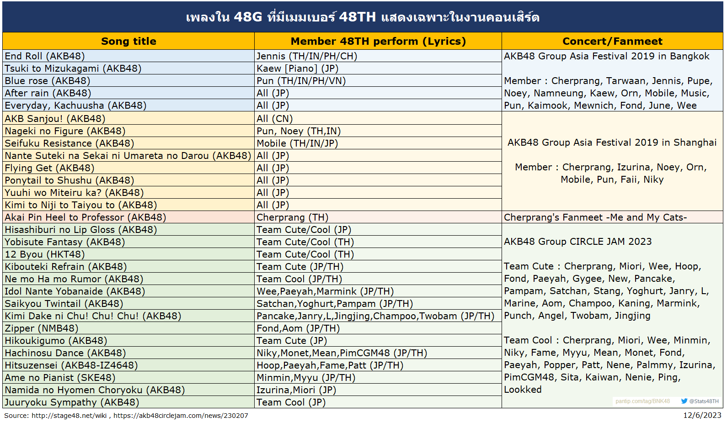This screenshot has height=422, width=727.
Task: Click the Kaew [Piano] (JP) cell
Action: click(x=378, y=69)
